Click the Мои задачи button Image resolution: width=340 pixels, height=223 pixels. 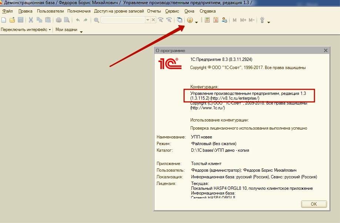click(x=66, y=30)
